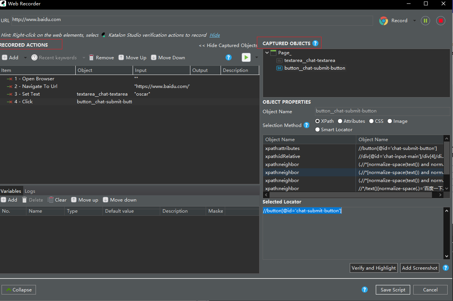Click the Collapse button

tap(19, 290)
